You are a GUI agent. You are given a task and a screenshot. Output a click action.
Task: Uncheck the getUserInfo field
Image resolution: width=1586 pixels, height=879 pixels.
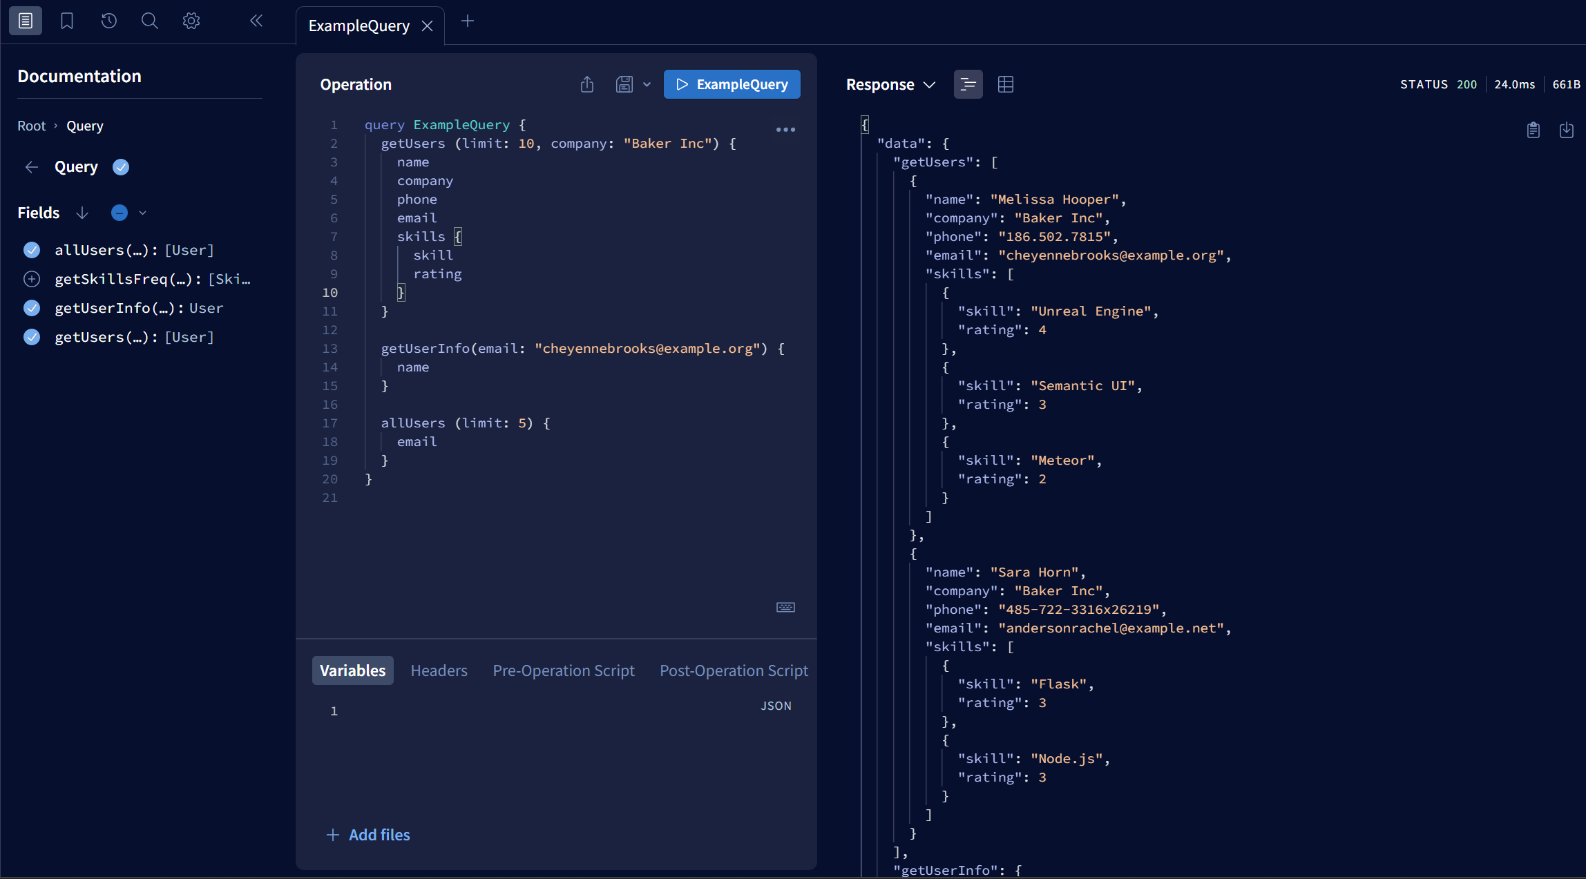pos(32,308)
